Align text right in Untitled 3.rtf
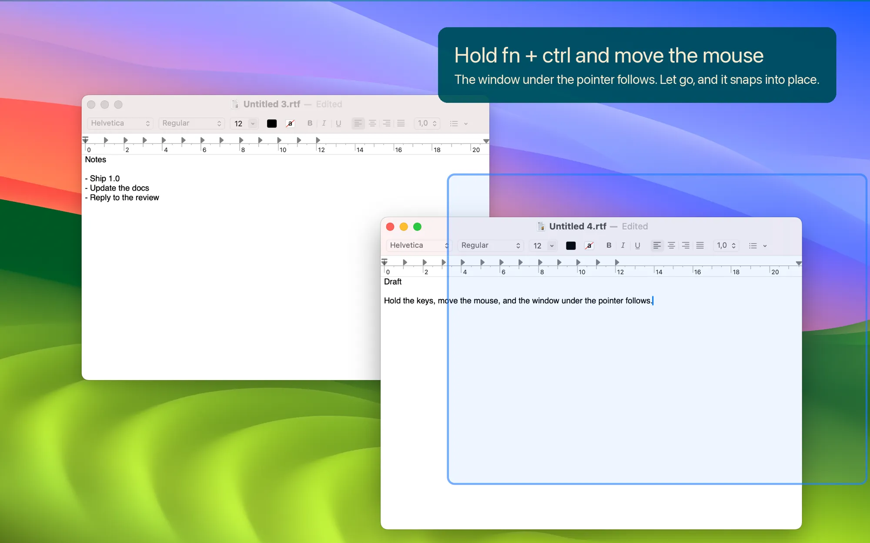 tap(387, 123)
